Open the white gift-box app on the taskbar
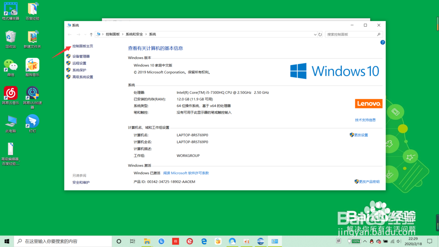 click(218, 241)
